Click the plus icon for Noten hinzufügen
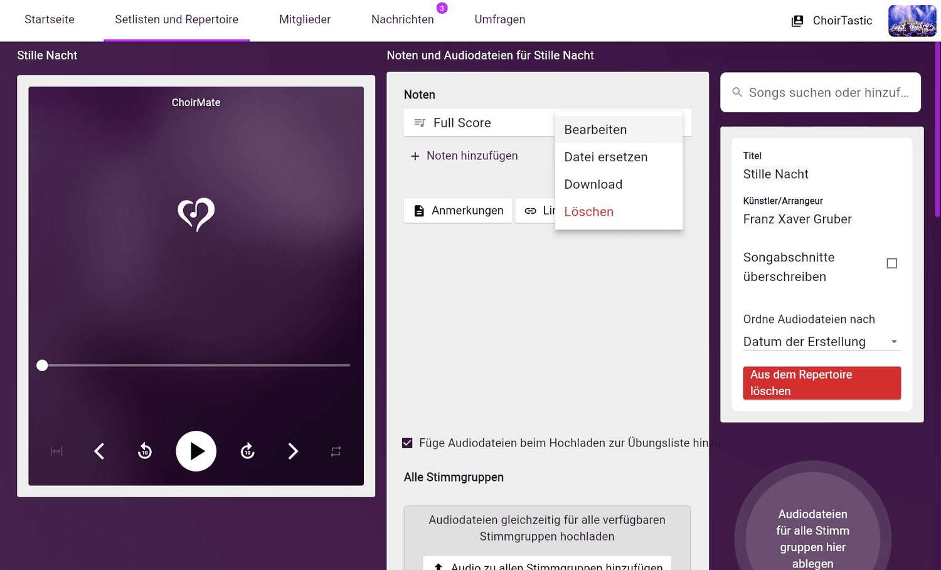Viewport: 941px width, 570px height. click(x=415, y=156)
